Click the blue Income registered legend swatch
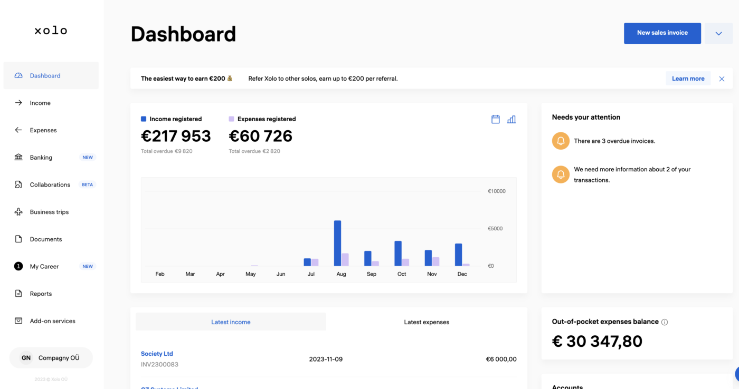This screenshot has width=739, height=389. [x=144, y=119]
